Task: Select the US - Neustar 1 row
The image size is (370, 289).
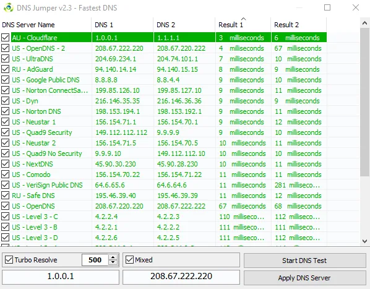Action: 164,122
